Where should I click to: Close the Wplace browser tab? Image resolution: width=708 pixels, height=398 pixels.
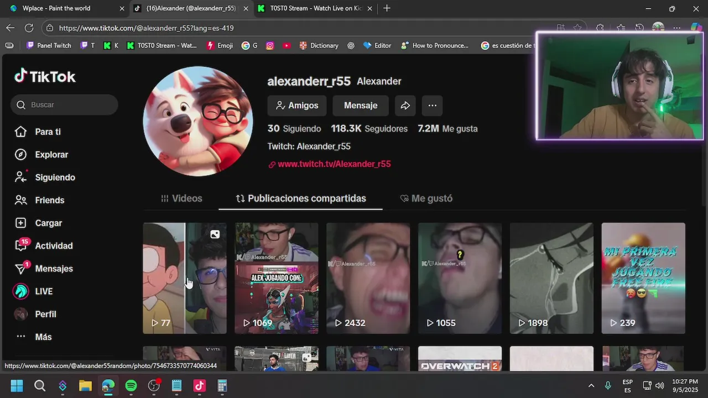click(122, 8)
